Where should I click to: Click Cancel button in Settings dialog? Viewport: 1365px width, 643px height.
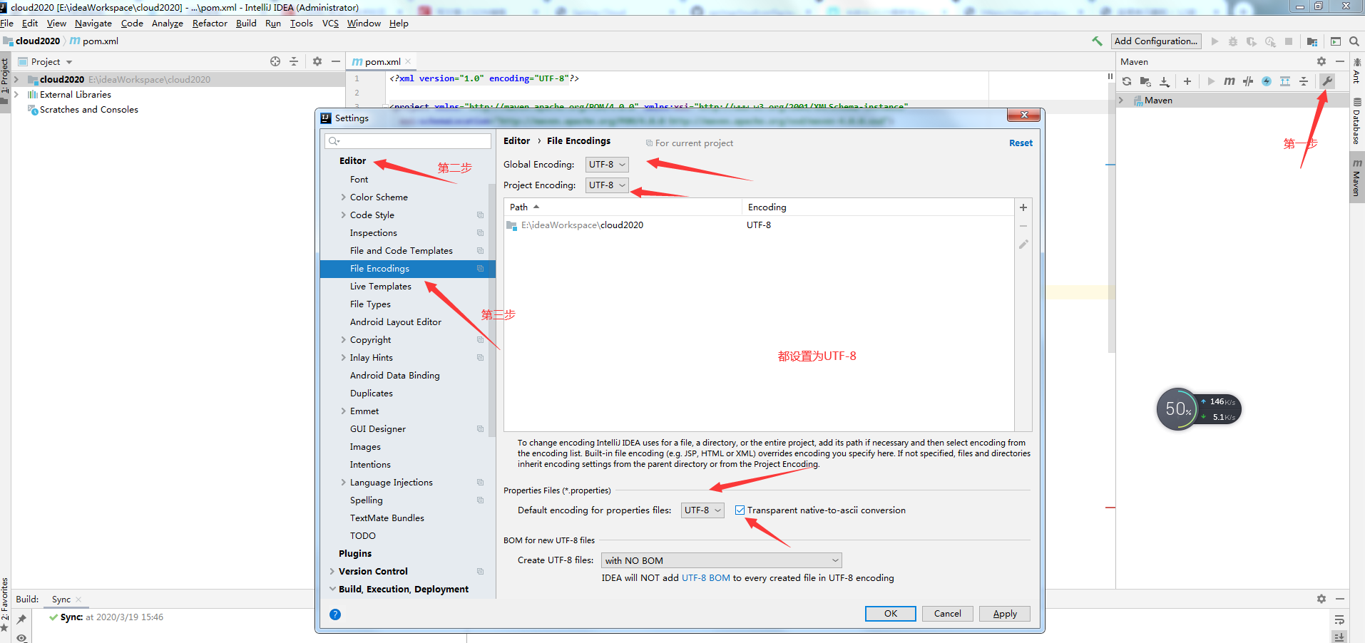pyautogui.click(x=948, y=614)
